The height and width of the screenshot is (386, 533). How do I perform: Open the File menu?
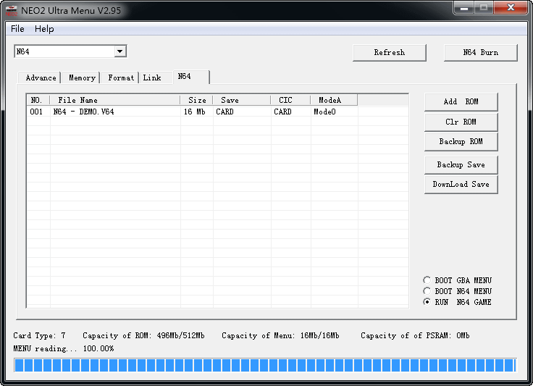pyautogui.click(x=17, y=29)
